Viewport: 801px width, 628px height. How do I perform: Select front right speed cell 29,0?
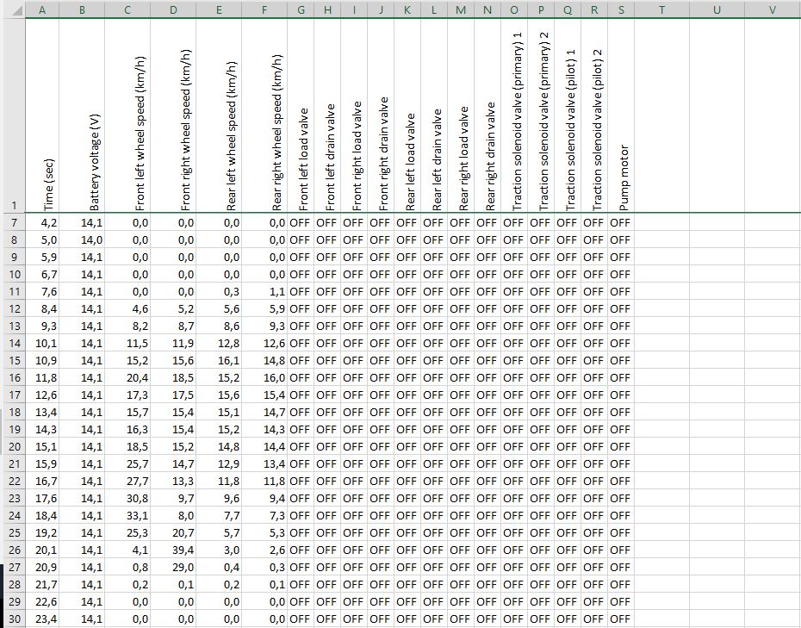pyautogui.click(x=173, y=567)
